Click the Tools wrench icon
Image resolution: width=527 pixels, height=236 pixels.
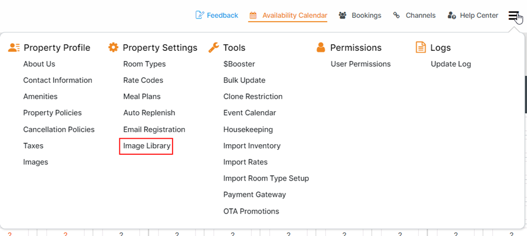pos(214,48)
